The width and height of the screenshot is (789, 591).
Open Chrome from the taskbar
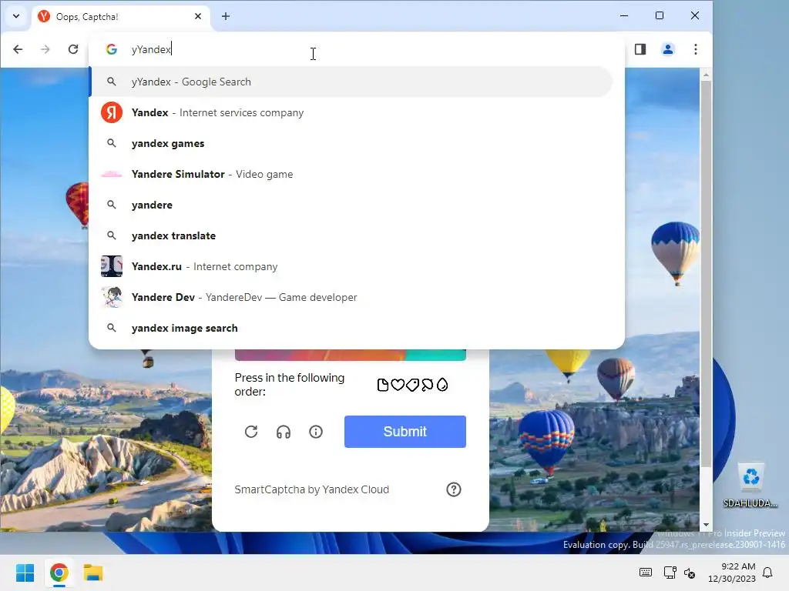pyautogui.click(x=59, y=573)
